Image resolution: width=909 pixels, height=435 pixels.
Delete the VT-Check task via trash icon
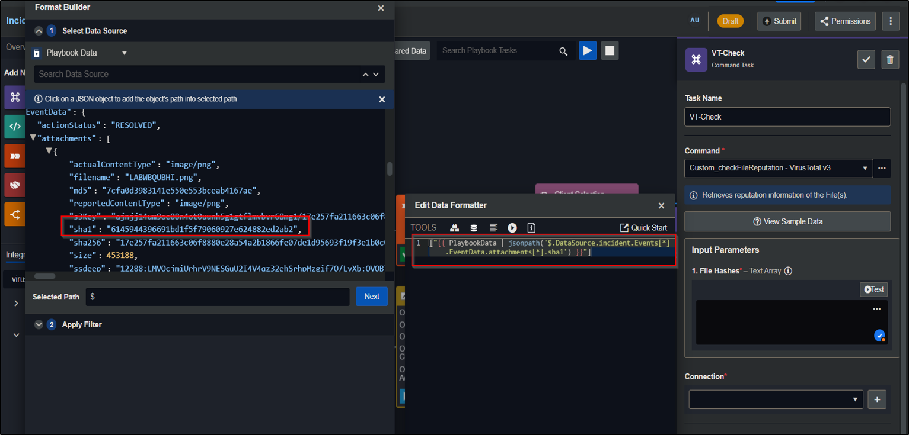890,59
